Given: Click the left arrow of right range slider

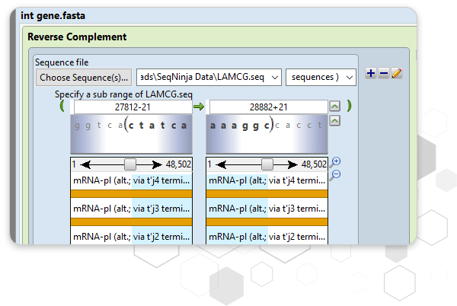Looking at the screenshot, I should [x=221, y=164].
